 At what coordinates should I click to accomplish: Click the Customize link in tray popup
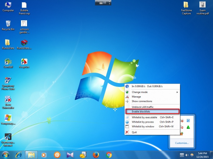point(182,143)
